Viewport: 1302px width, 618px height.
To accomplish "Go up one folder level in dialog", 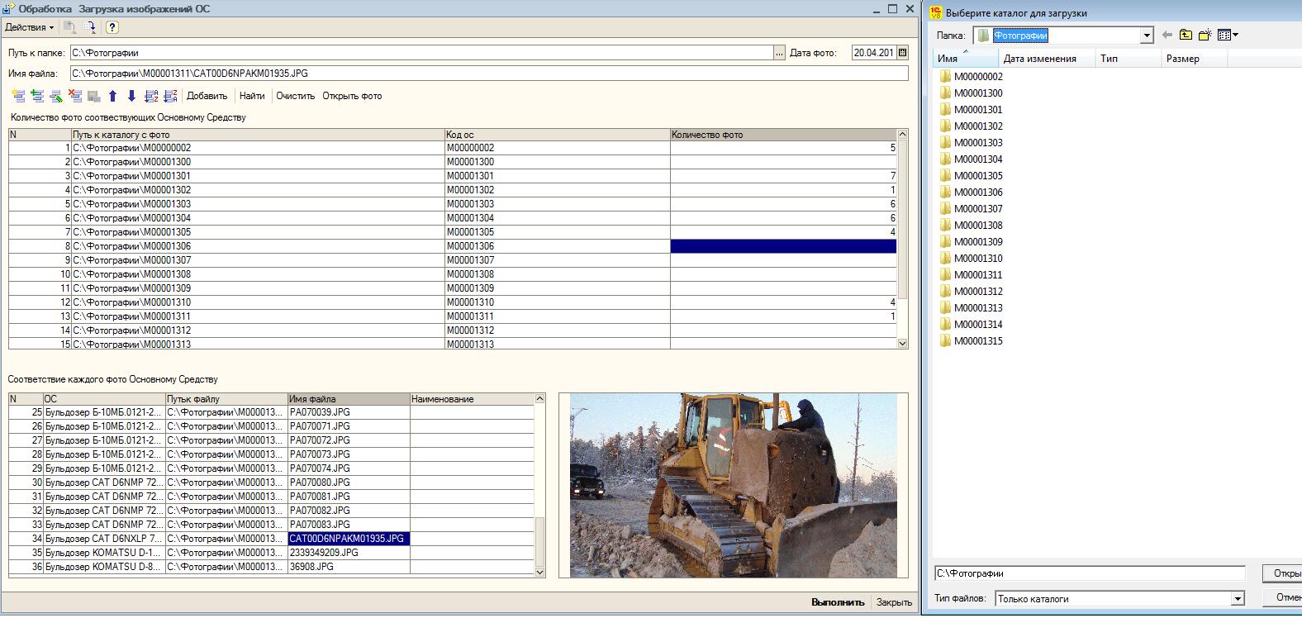I will pyautogui.click(x=1186, y=35).
